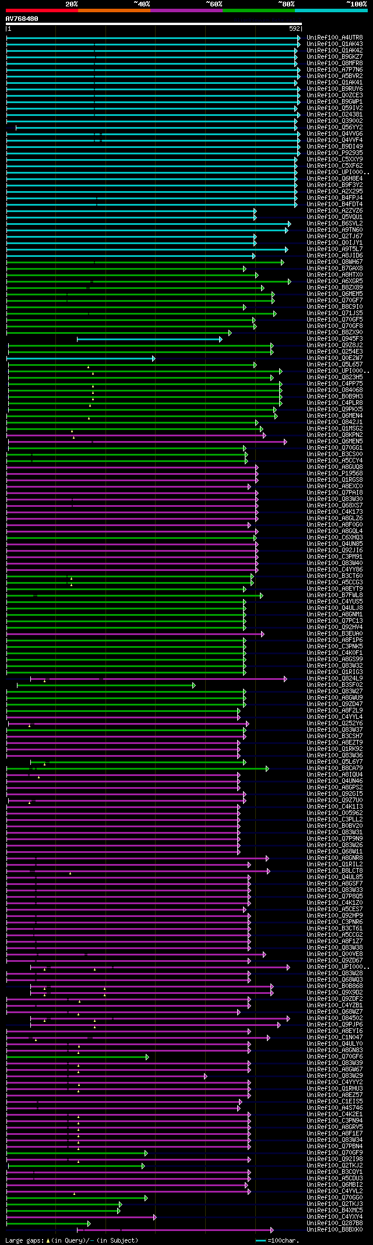Open hit UniRef100_A4UTR8
The image size is (373, 1245).
335,38
